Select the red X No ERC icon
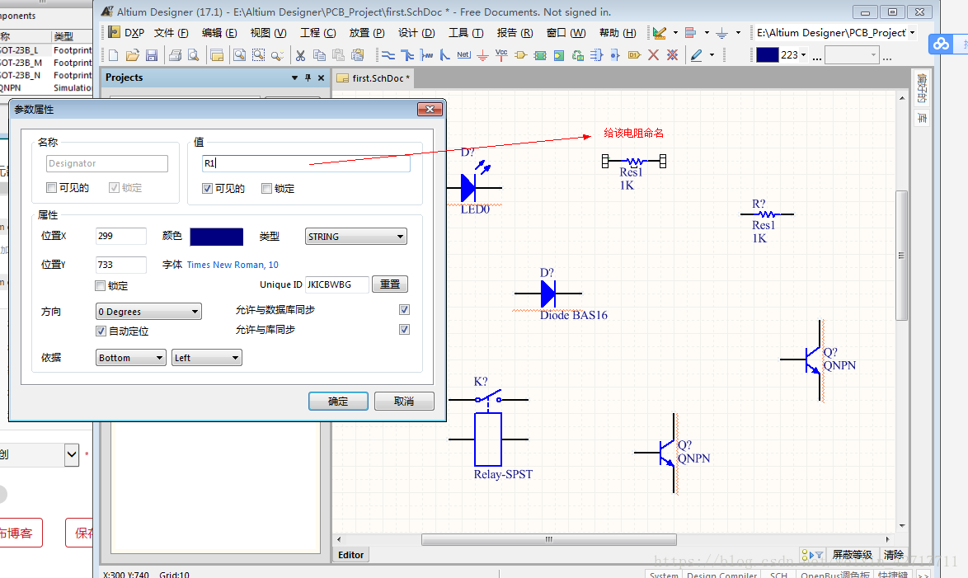Image resolution: width=968 pixels, height=578 pixels. coord(653,55)
